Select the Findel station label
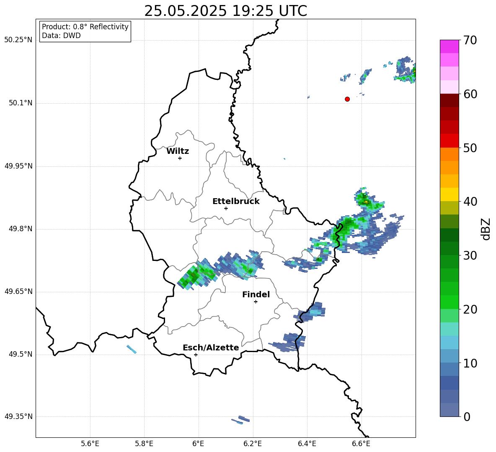This screenshot has width=496, height=452. [x=256, y=294]
